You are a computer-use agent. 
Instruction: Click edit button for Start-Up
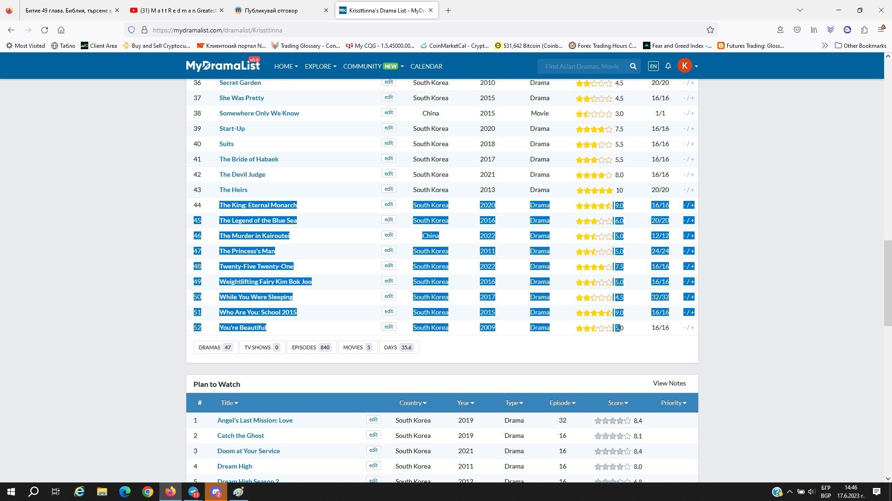388,128
